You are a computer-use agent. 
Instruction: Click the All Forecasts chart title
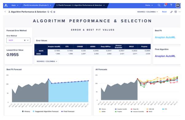click(101, 69)
